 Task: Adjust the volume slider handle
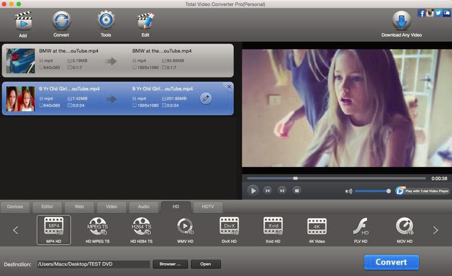pos(389,191)
